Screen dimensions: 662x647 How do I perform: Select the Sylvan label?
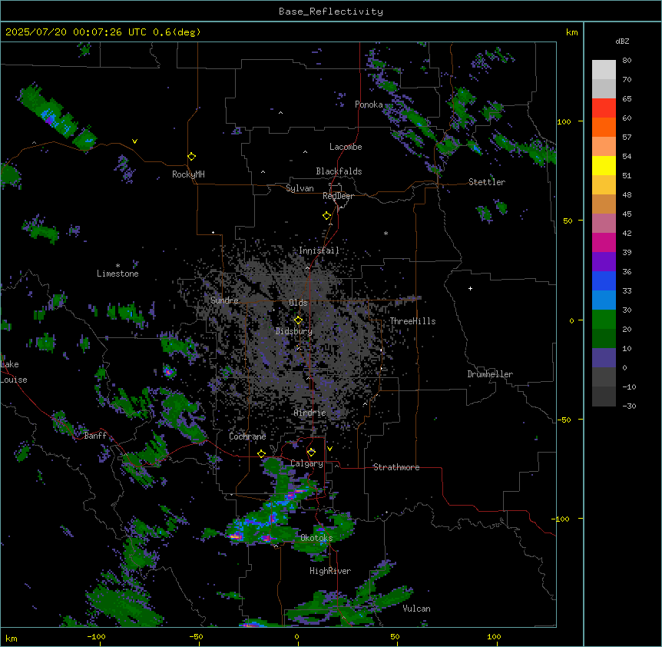point(300,188)
